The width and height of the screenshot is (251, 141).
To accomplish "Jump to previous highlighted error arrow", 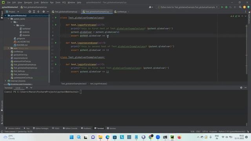I will coord(242,16).
